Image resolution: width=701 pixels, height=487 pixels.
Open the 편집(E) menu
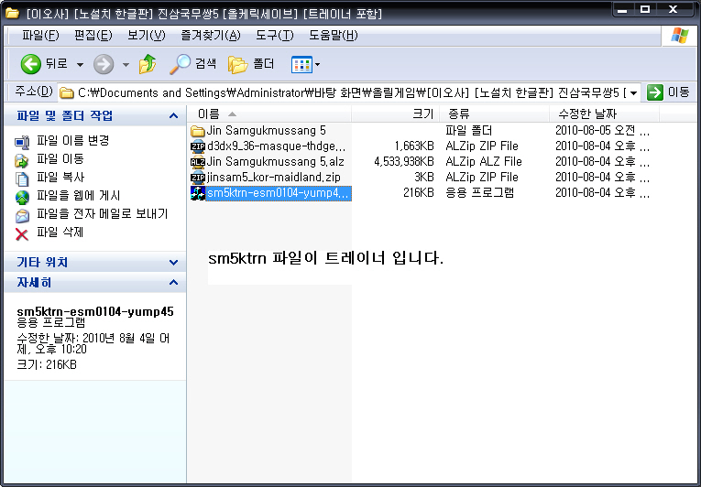click(x=93, y=36)
